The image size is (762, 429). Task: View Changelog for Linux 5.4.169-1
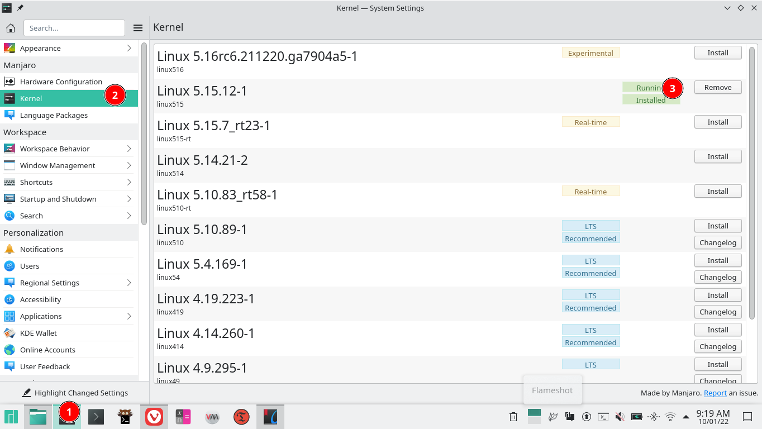point(718,277)
